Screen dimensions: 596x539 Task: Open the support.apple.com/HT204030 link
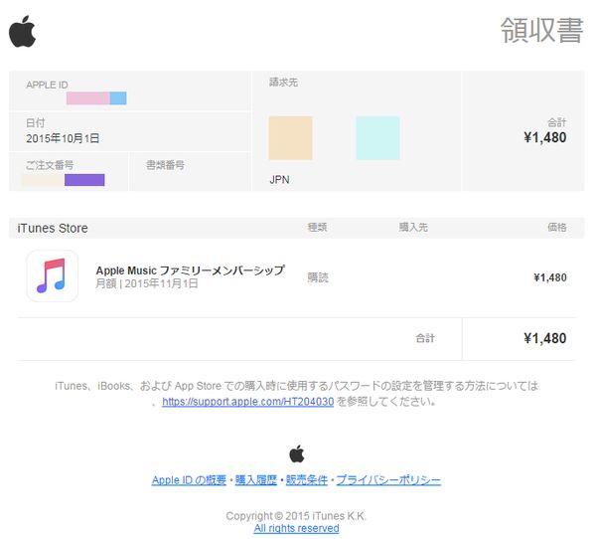[247, 403]
